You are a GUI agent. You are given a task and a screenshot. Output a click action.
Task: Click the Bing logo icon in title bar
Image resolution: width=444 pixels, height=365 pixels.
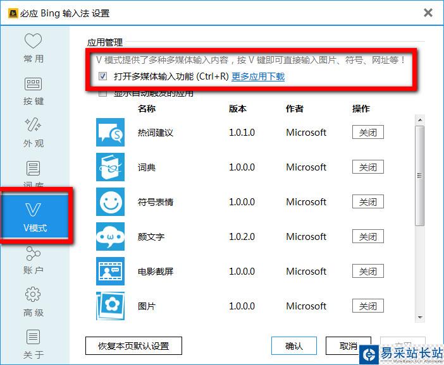(x=13, y=13)
